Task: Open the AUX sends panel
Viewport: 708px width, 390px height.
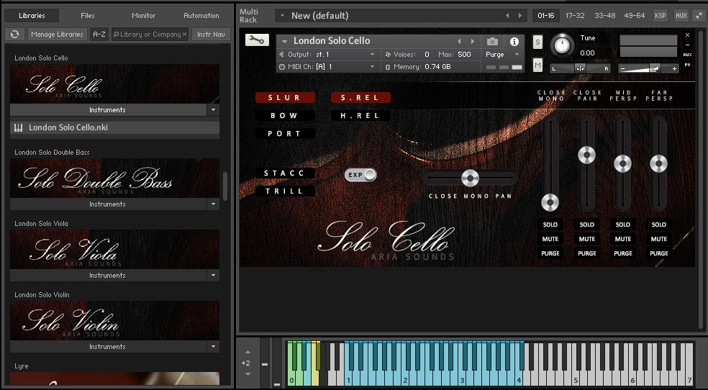Action: (680, 15)
